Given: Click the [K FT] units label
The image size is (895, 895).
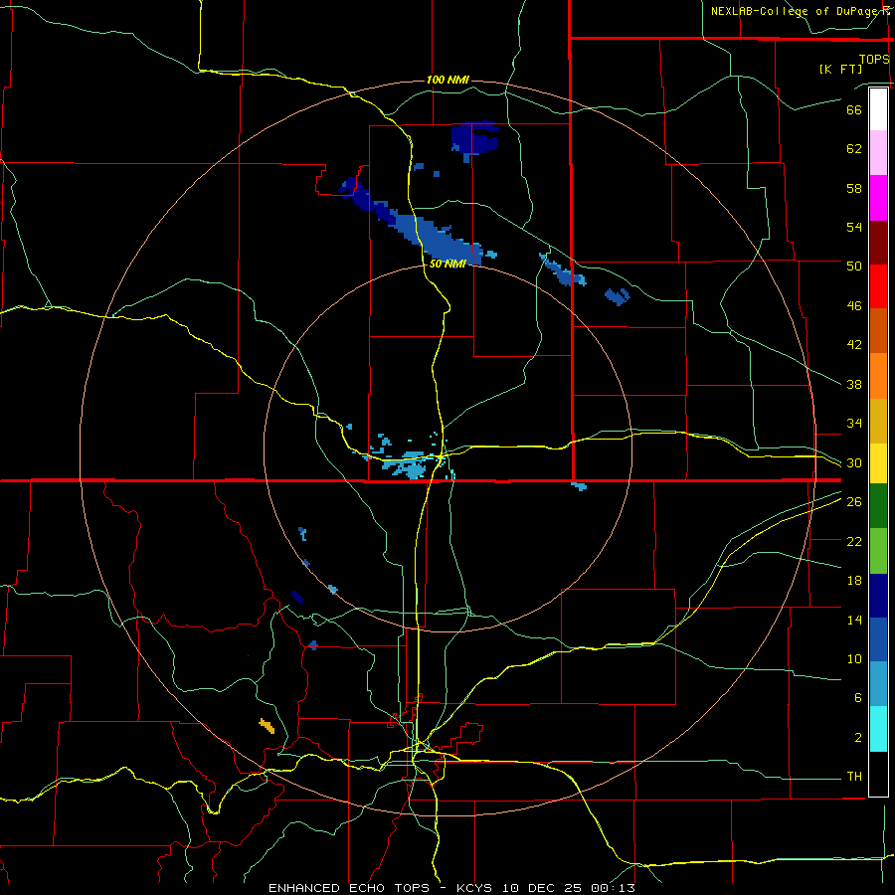Looking at the screenshot, I should (840, 70).
